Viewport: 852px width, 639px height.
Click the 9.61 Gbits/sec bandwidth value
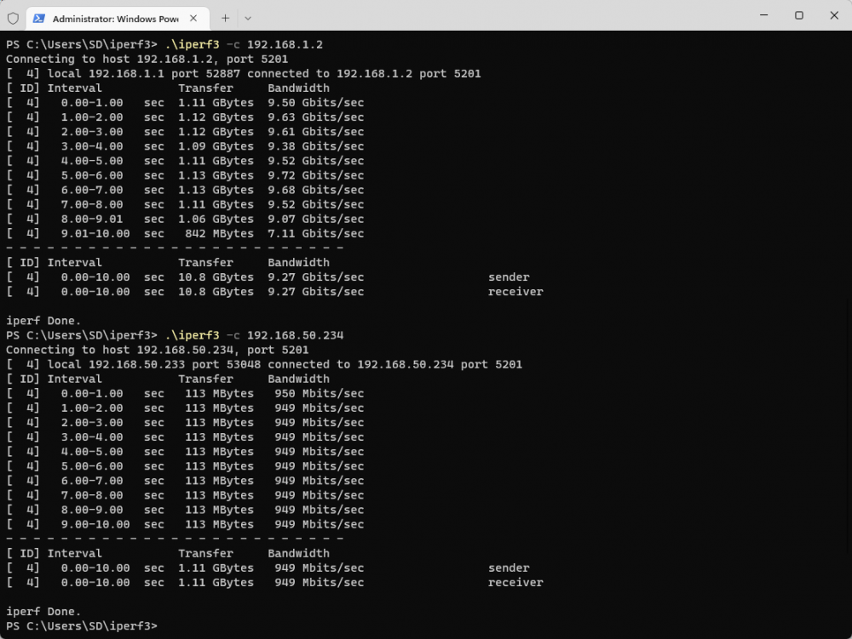(x=316, y=132)
